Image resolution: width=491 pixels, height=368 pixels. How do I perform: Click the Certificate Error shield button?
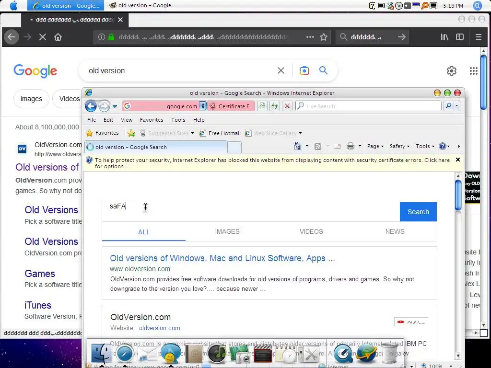click(231, 106)
